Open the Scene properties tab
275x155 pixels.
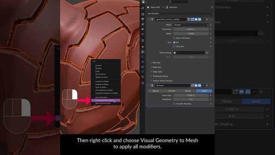point(143,29)
